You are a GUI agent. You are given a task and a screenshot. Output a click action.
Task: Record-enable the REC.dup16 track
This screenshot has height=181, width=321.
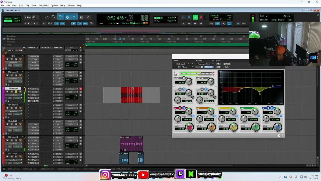[x=7, y=75]
